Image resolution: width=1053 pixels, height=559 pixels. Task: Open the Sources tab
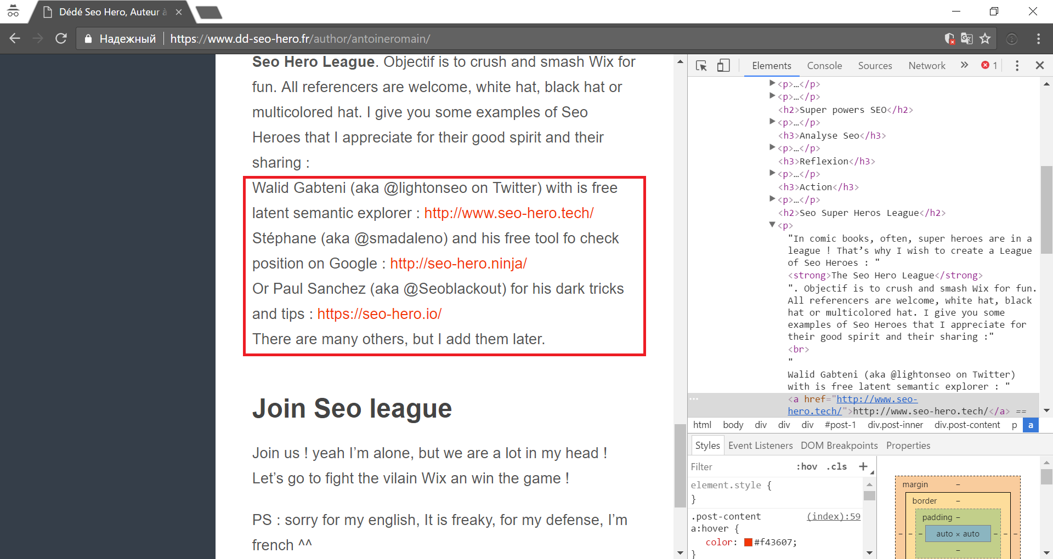point(875,65)
